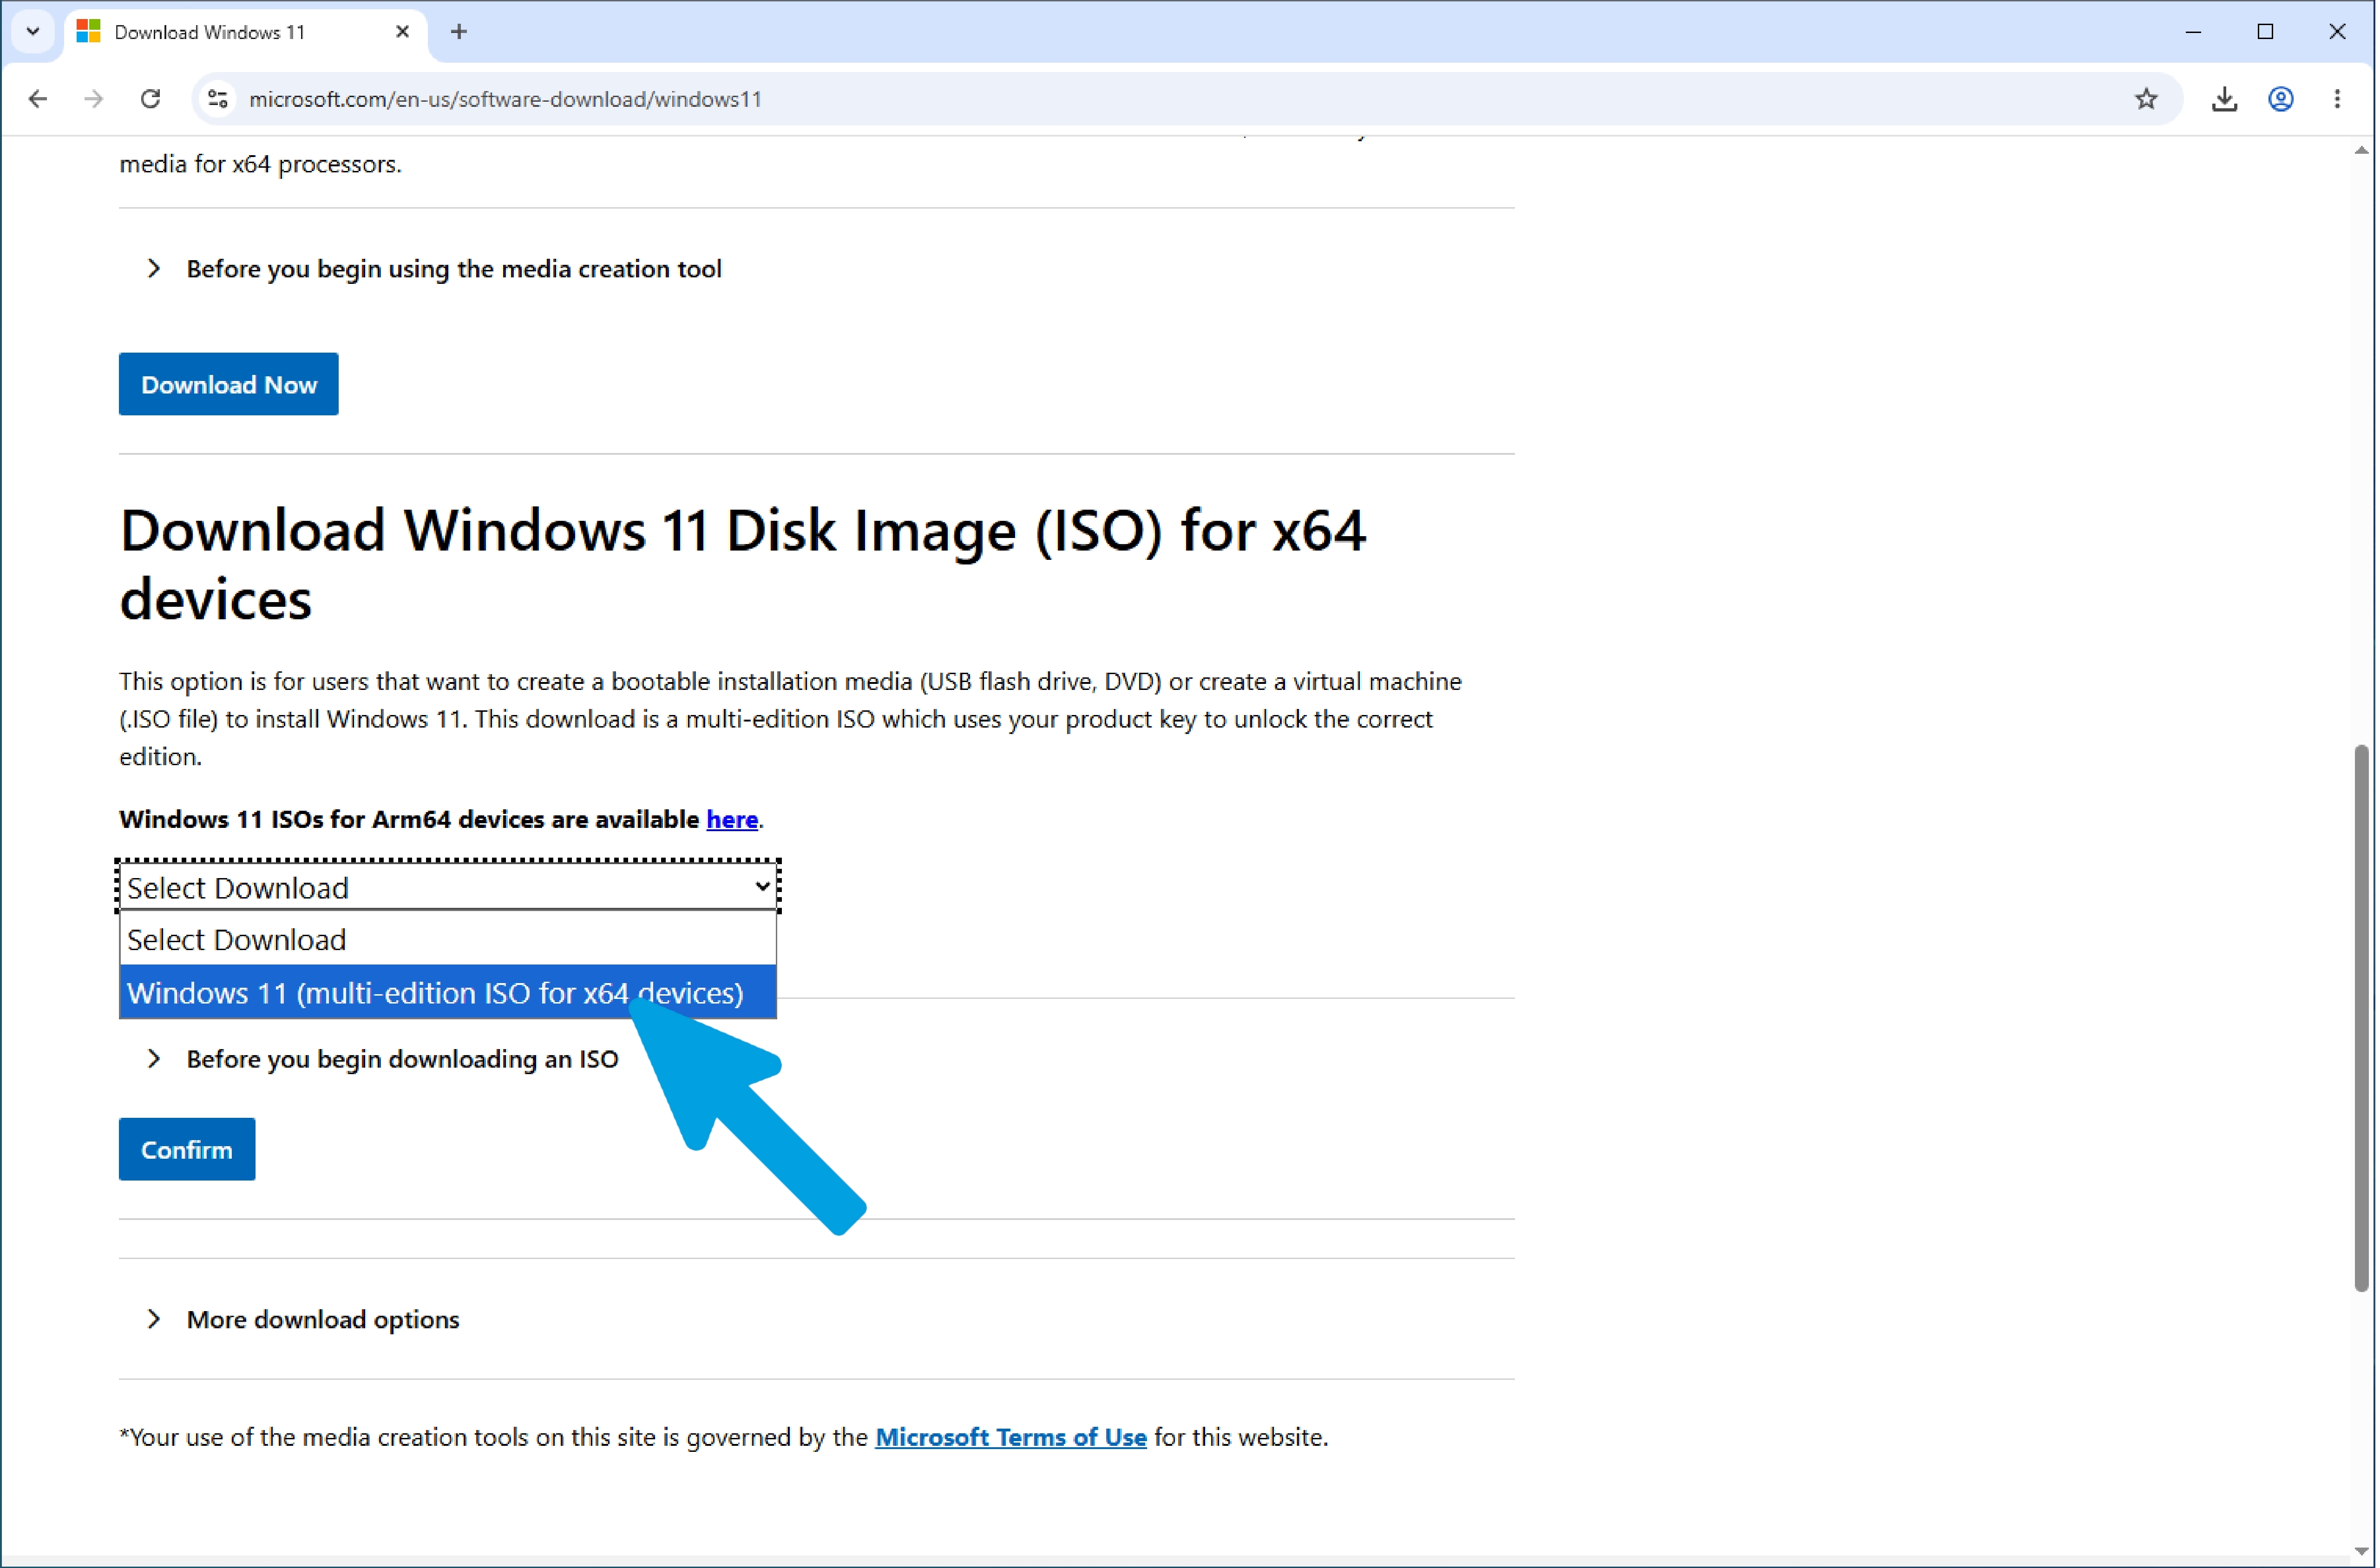Expand More download options section
Image resolution: width=2380 pixels, height=1568 pixels.
click(303, 1319)
